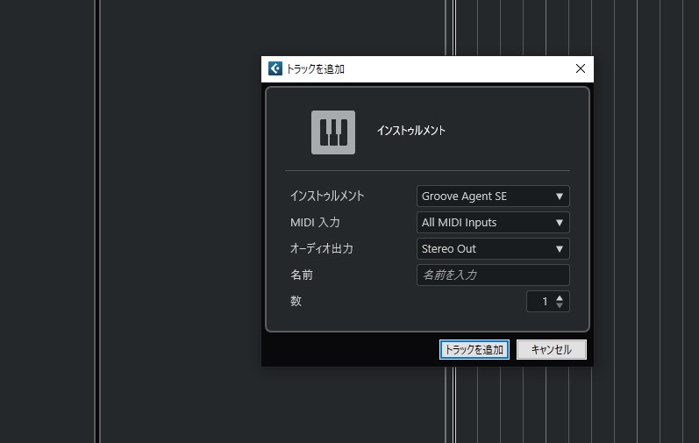
Task: Click the Cubase logo in title bar
Action: click(x=275, y=68)
